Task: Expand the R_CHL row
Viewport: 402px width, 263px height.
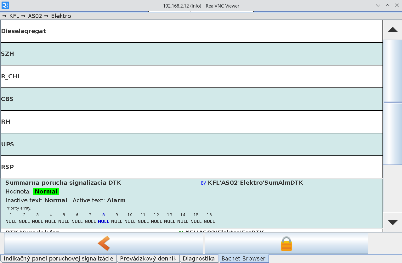Action: point(191,76)
